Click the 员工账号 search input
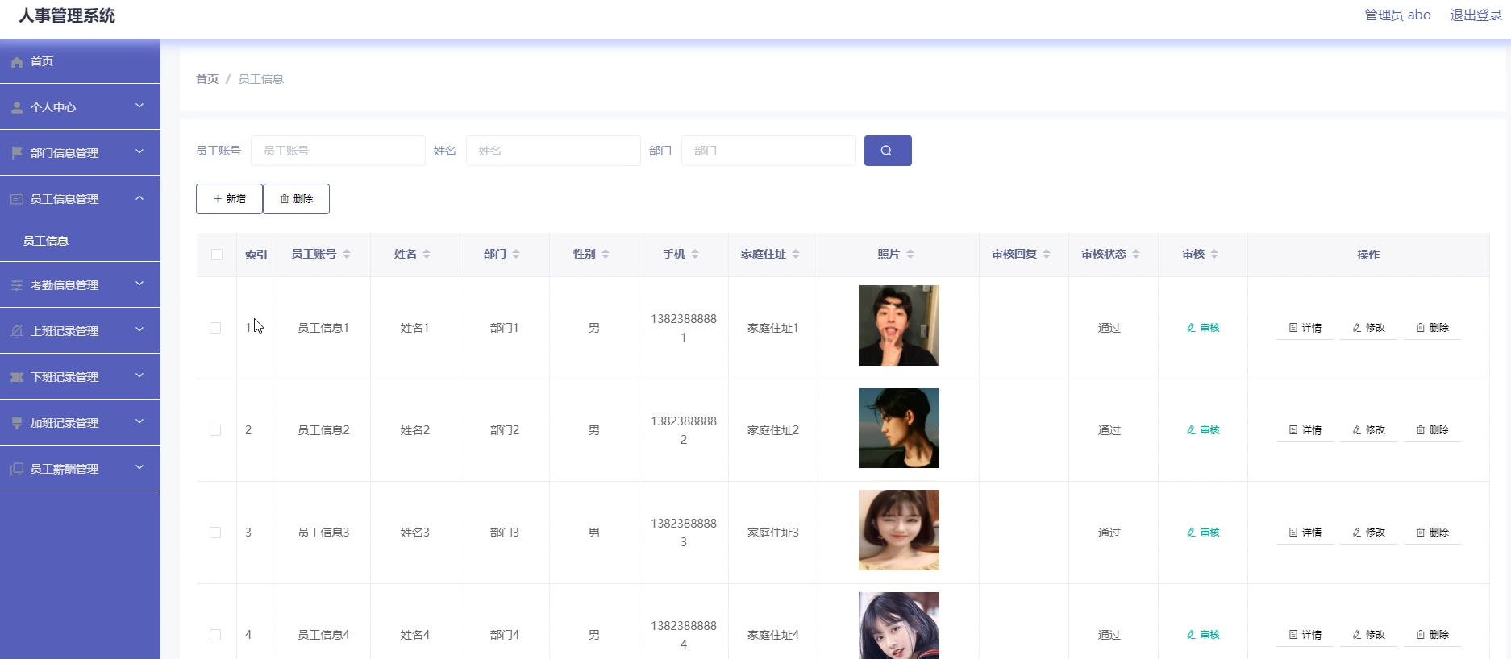Viewport: 1511px width, 659px height. [x=338, y=151]
